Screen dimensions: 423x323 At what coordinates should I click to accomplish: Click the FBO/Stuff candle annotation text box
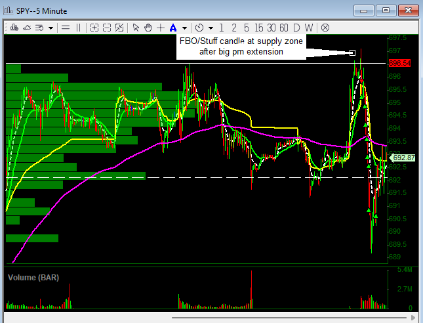tap(241, 47)
